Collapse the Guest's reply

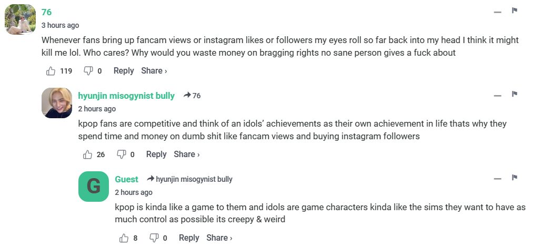tap(498, 179)
